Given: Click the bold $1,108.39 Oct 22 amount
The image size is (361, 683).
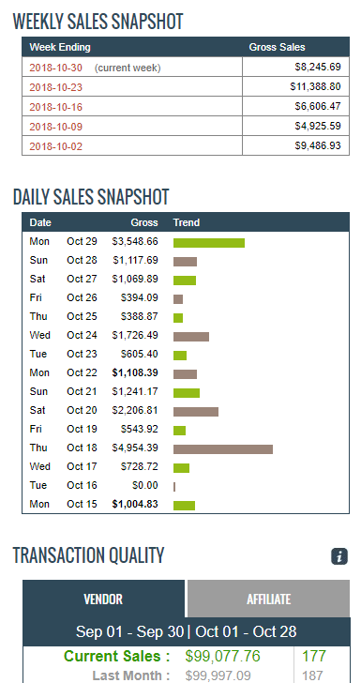Looking at the screenshot, I should pyautogui.click(x=135, y=372).
